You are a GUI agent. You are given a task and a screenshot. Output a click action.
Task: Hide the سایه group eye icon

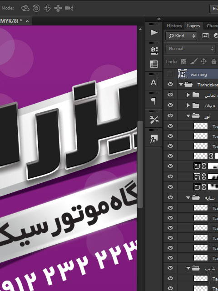click(x=170, y=197)
